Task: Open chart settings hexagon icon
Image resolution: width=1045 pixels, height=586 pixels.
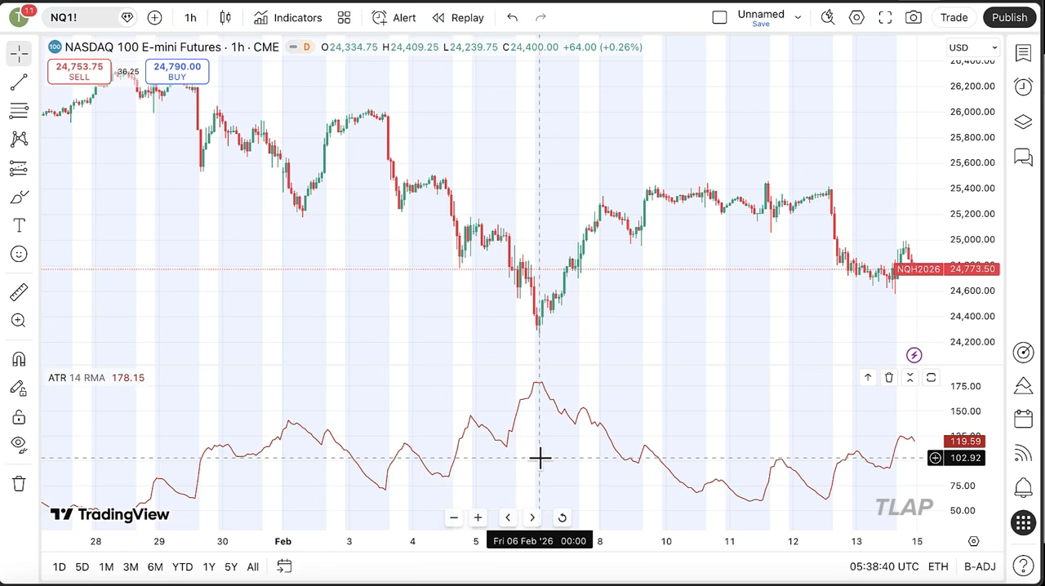Action: pos(856,17)
